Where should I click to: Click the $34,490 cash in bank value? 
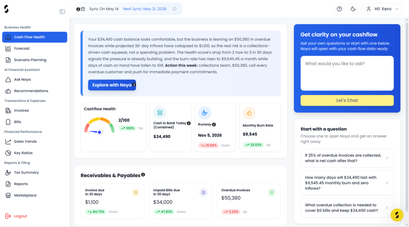click(162, 137)
